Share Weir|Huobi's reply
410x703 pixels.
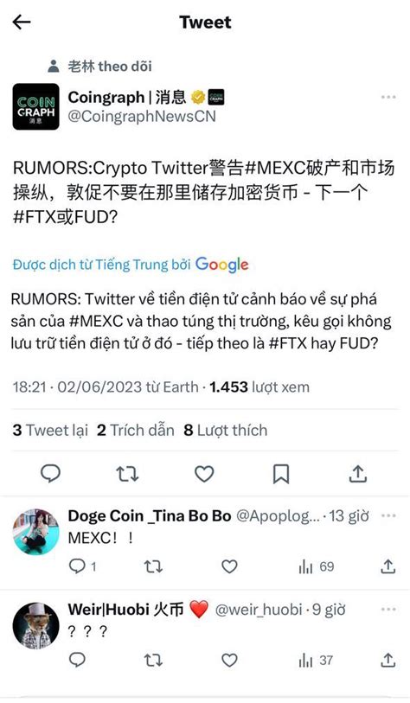(388, 660)
